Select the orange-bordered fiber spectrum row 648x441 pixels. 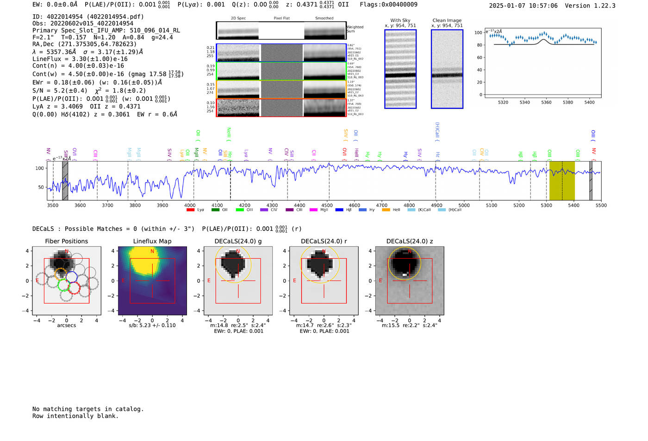[x=281, y=89]
